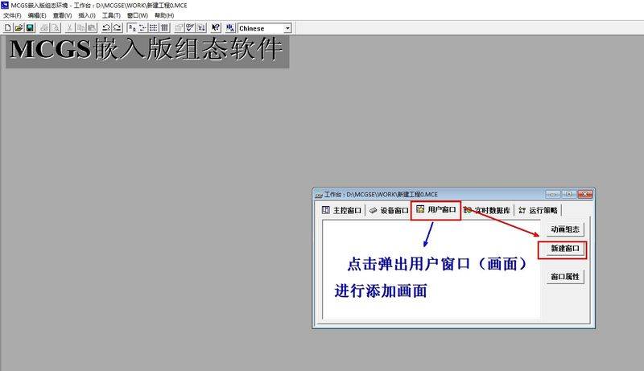
Task: Click the 工作台 window title icon
Action: 319,195
